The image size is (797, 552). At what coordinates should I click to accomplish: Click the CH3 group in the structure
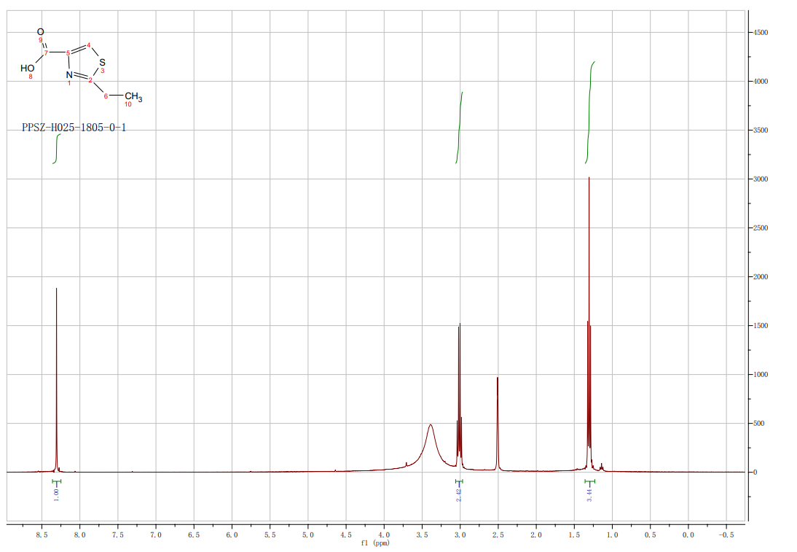(x=133, y=96)
